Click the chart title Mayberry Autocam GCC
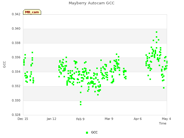Image resolution: width=184 pixels, height=138 pixels. coord(91,3)
